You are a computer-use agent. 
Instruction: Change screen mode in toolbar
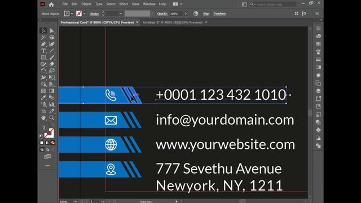[47, 157]
